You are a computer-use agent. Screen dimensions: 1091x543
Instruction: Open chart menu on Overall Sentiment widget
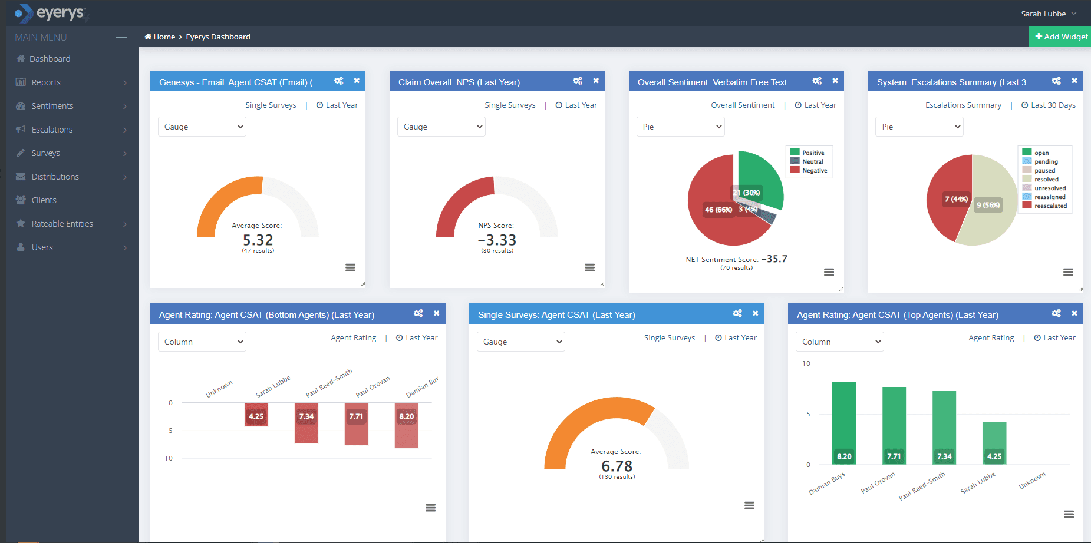point(829,272)
